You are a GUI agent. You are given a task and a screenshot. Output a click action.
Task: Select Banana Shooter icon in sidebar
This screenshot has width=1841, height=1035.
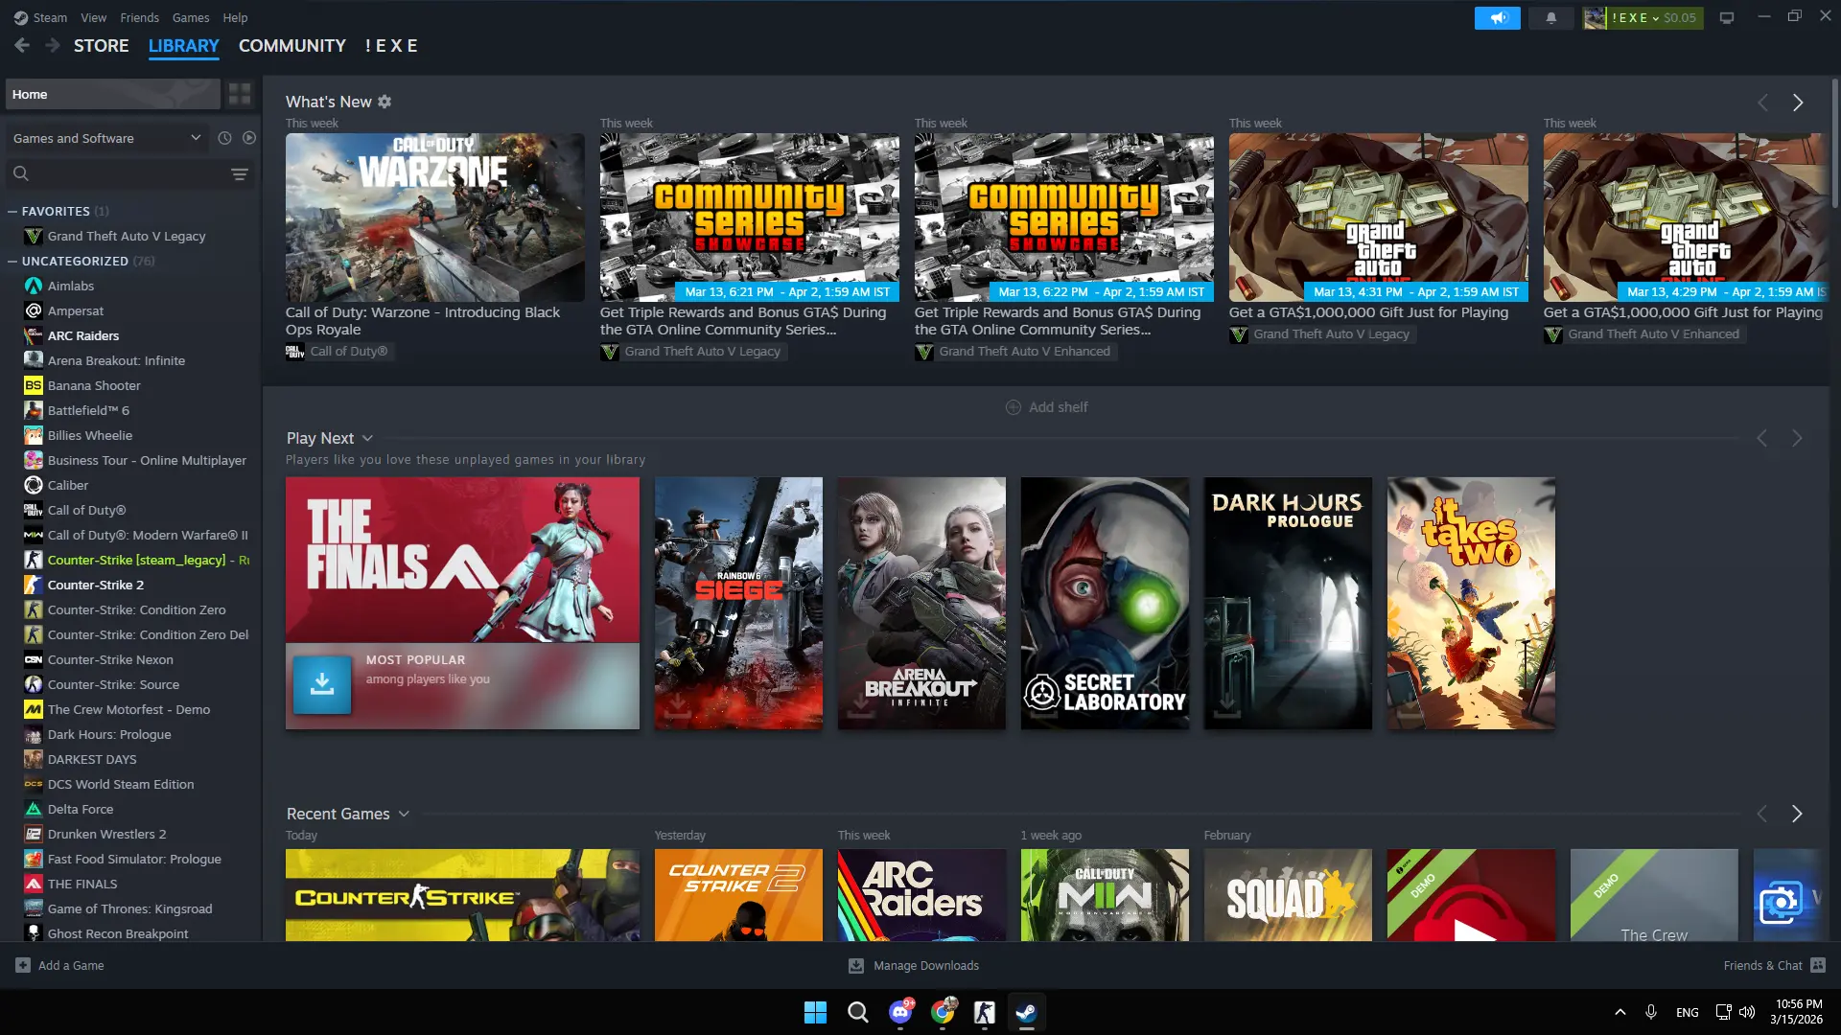(34, 385)
